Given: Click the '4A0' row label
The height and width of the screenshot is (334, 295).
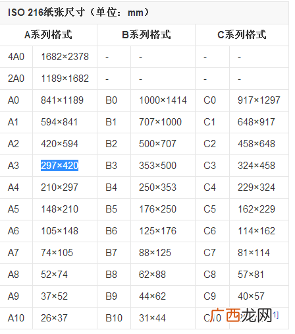Looking at the screenshot, I should click(16, 57).
